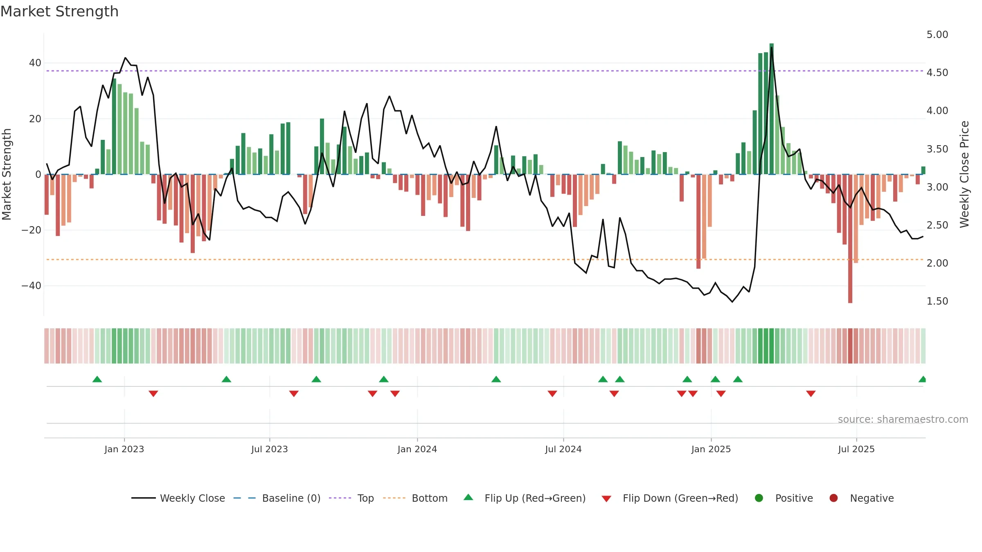
Task: Click the Jul 2025 axis label
Action: 856,449
